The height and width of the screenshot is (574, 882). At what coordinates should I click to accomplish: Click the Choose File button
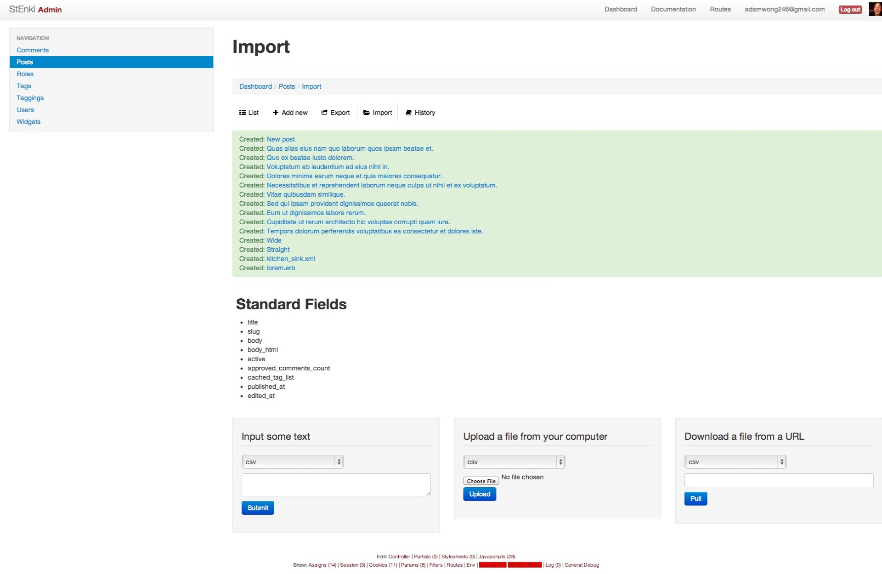tap(481, 481)
